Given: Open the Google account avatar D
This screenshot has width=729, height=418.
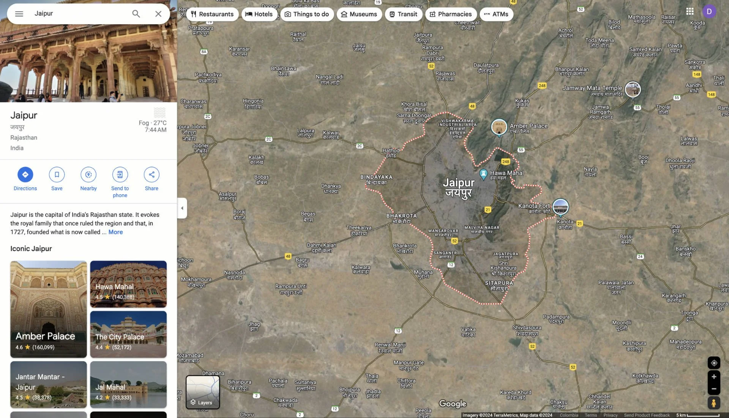Looking at the screenshot, I should pyautogui.click(x=709, y=11).
